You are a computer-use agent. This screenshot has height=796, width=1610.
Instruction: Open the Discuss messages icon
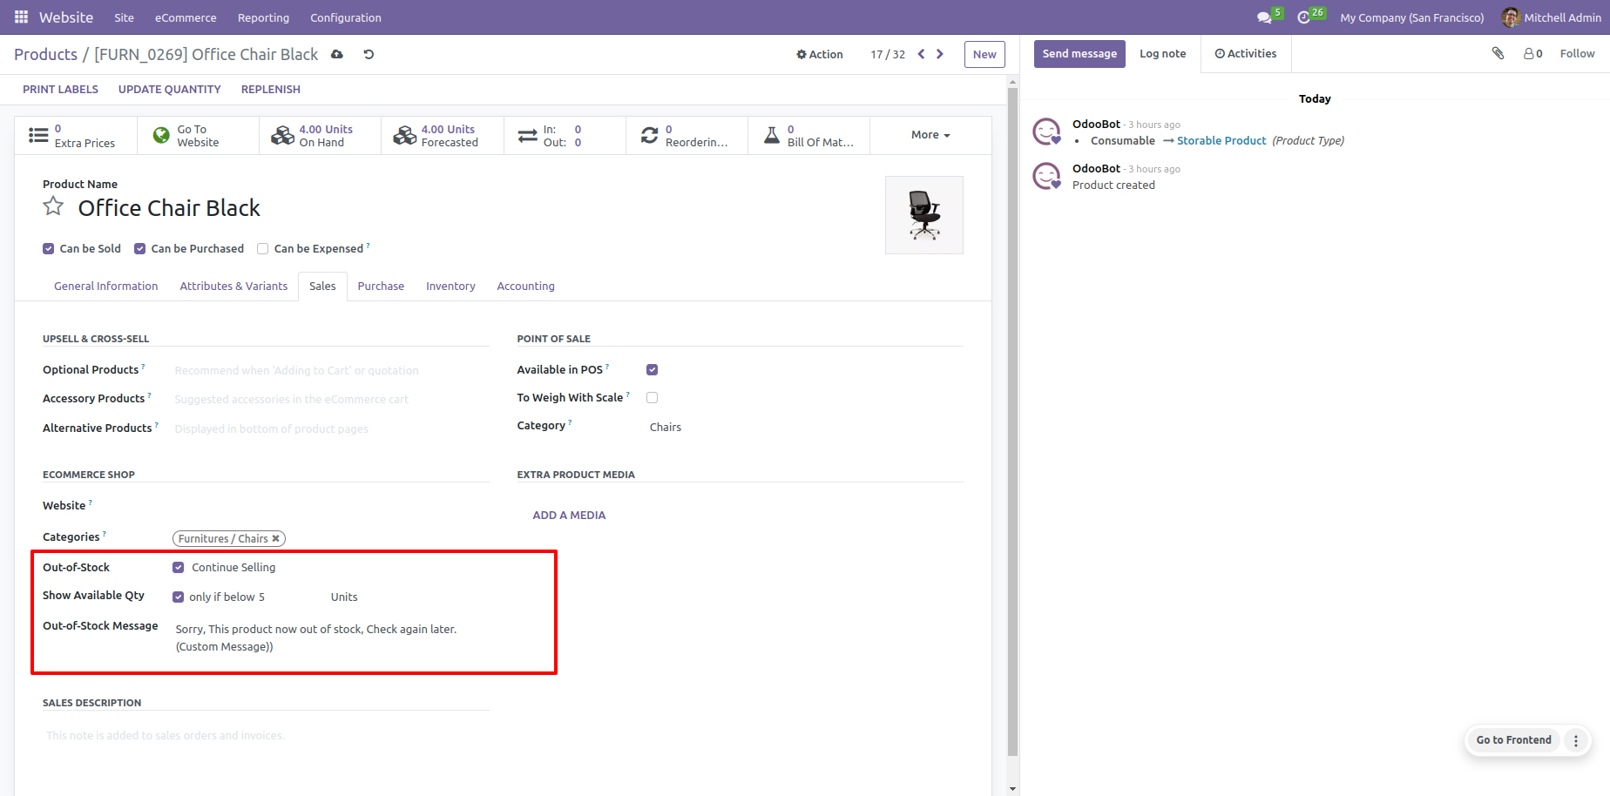pos(1262,15)
